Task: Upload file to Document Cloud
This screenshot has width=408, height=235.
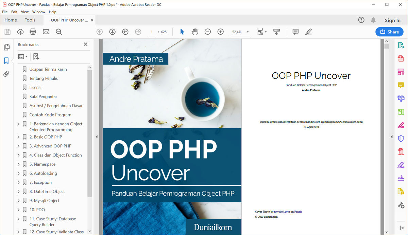Action: tap(20, 32)
